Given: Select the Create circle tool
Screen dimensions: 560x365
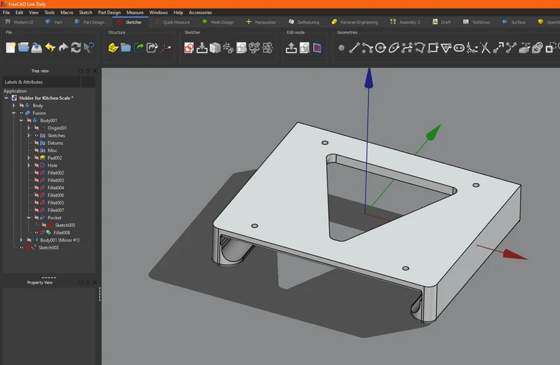Looking at the screenshot, I should [x=381, y=48].
